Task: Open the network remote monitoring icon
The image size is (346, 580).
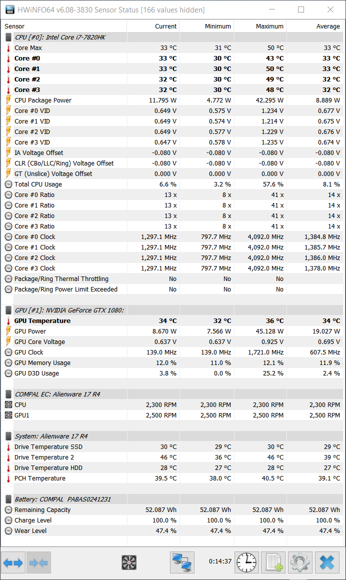Action: point(182,562)
